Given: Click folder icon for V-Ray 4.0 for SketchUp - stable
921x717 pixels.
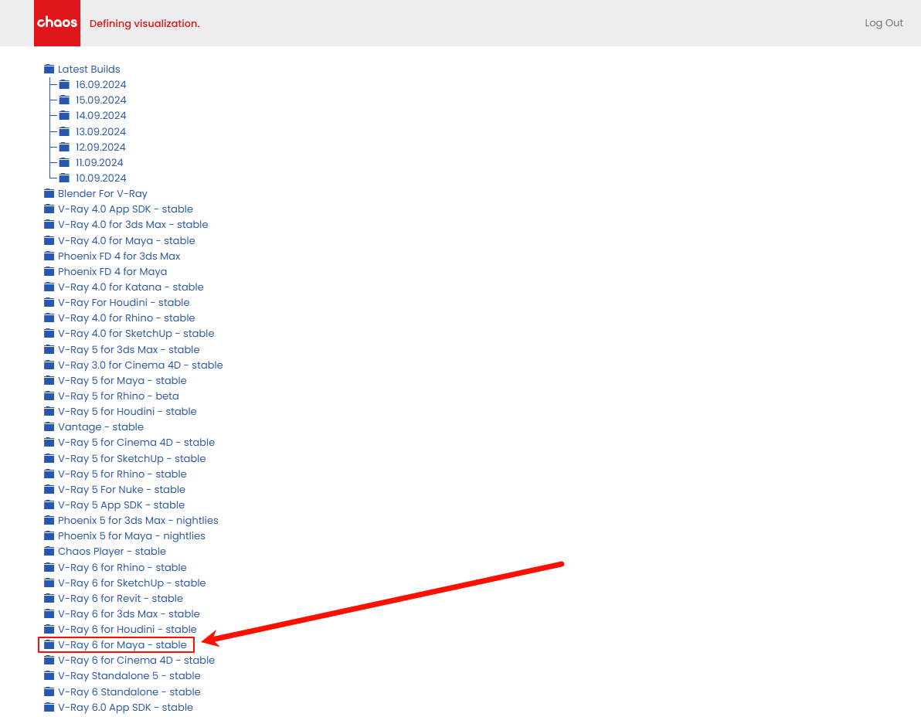Looking at the screenshot, I should 49,334.
